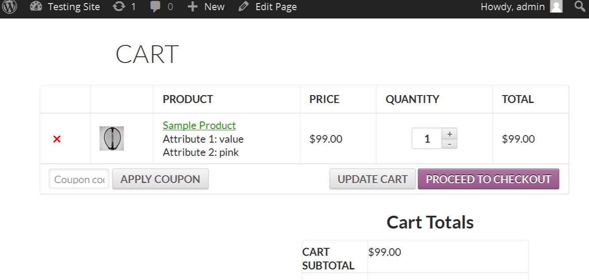
Task: Click the Sample Product thumbnail image
Action: click(111, 139)
